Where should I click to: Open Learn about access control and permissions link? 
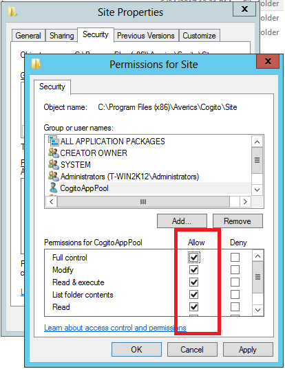115,328
